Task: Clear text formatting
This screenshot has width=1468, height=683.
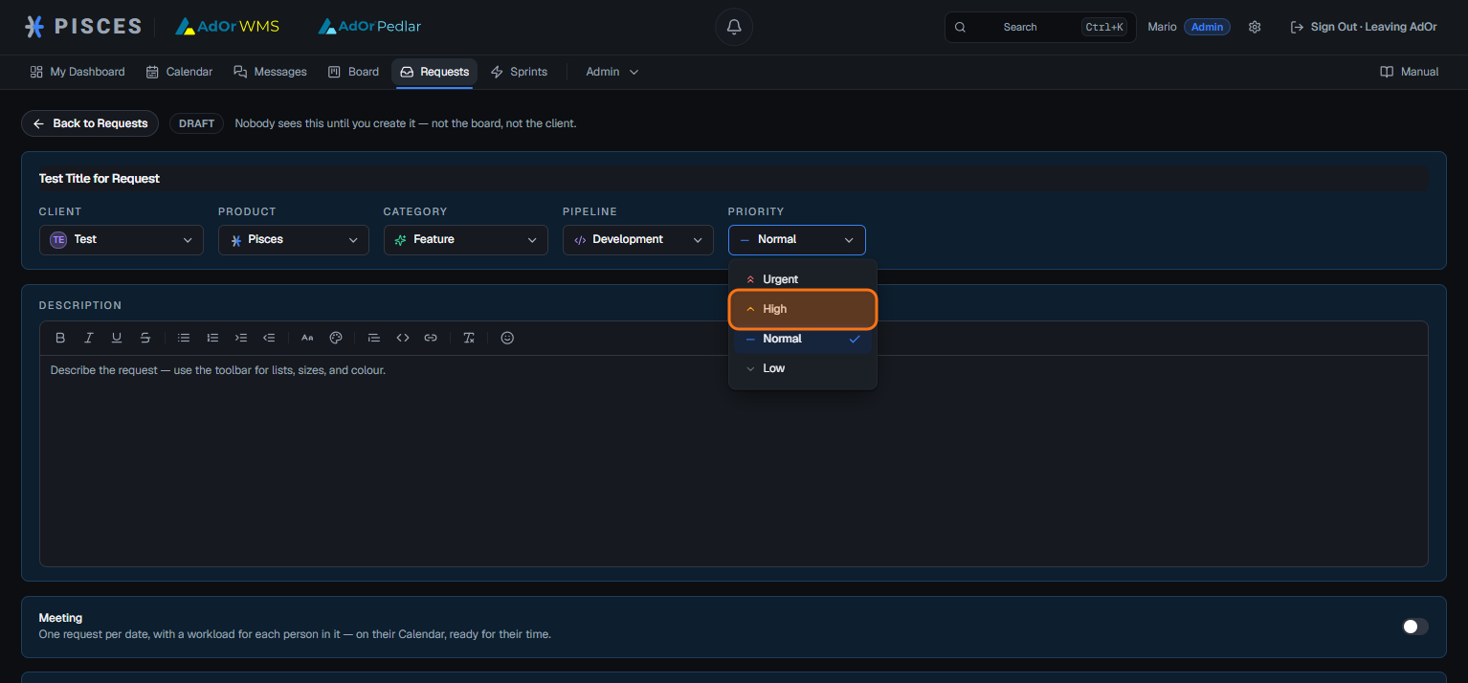Action: click(x=469, y=338)
